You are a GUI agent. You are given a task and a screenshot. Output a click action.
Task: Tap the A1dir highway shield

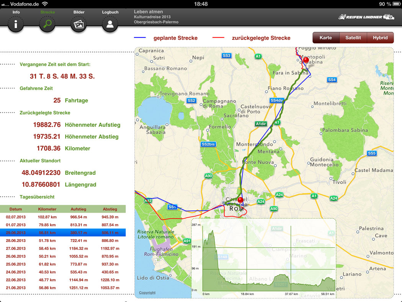[x=261, y=124]
